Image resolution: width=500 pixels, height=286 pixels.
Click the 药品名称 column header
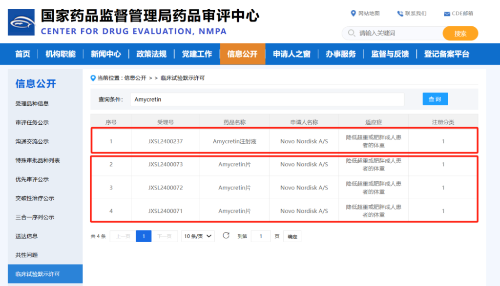(234, 122)
